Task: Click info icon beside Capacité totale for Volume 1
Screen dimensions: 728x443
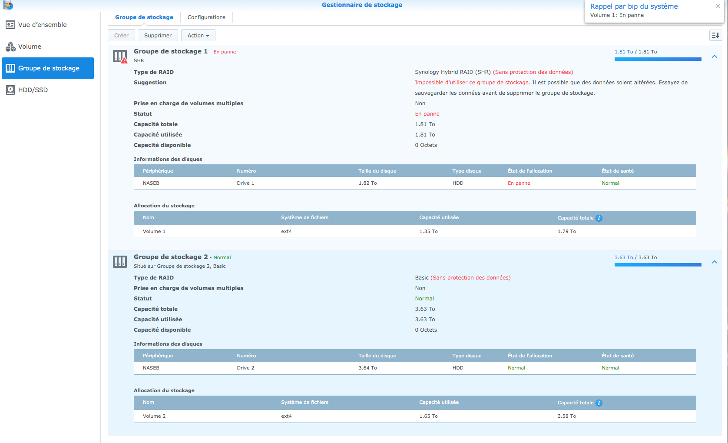Action: (x=599, y=218)
